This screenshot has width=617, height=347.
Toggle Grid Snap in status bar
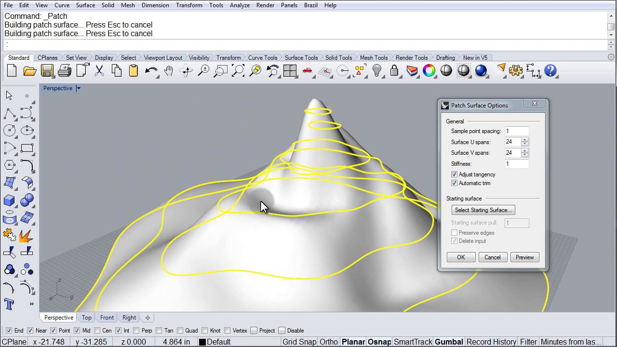(299, 342)
